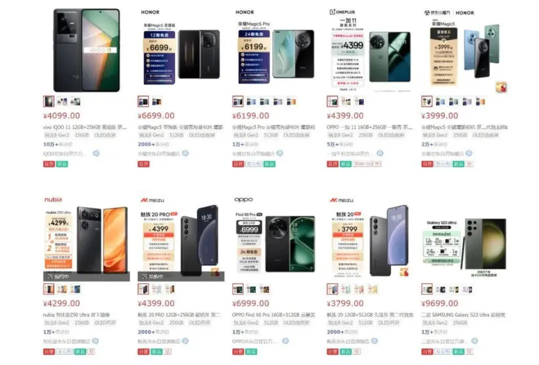Click the chat icon under the OnePlus 11 listing
Screen dimensions: 539x365
click(x=380, y=153)
